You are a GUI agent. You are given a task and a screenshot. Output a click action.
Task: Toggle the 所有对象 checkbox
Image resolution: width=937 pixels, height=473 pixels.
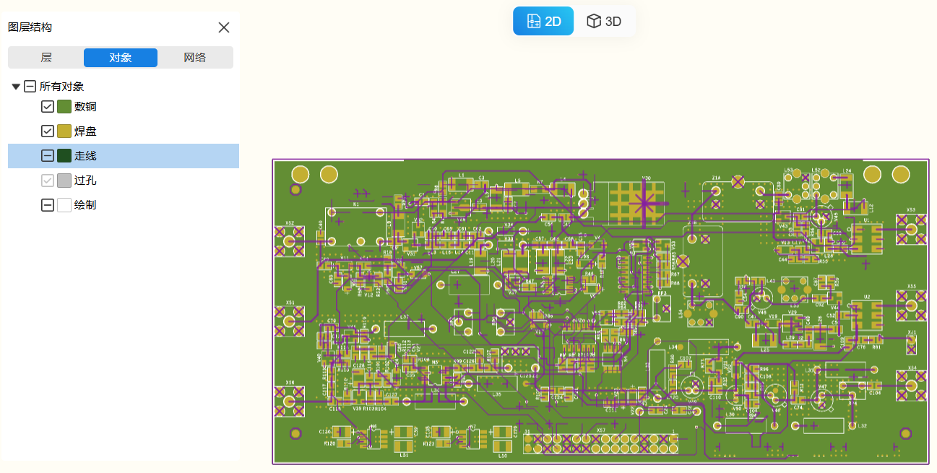coord(30,87)
